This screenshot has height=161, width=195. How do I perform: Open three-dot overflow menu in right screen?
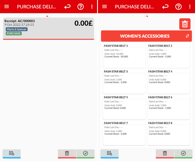coord(190,6)
